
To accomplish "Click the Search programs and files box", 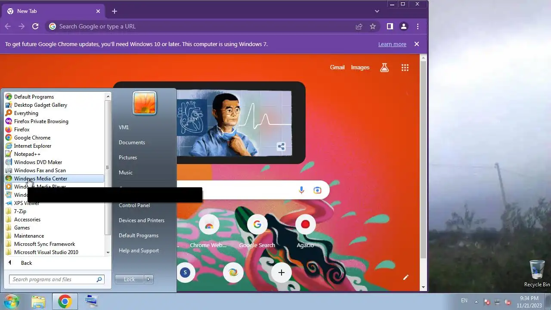I will (x=56, y=279).
